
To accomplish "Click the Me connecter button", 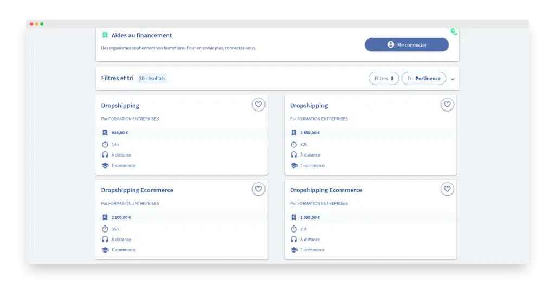I will click(406, 45).
